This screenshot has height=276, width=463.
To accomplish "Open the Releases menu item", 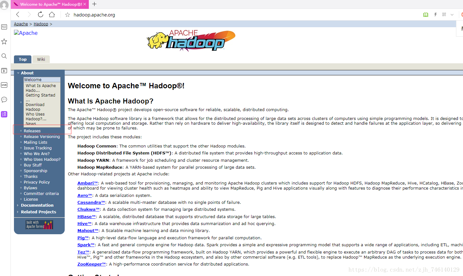I will [x=32, y=131].
